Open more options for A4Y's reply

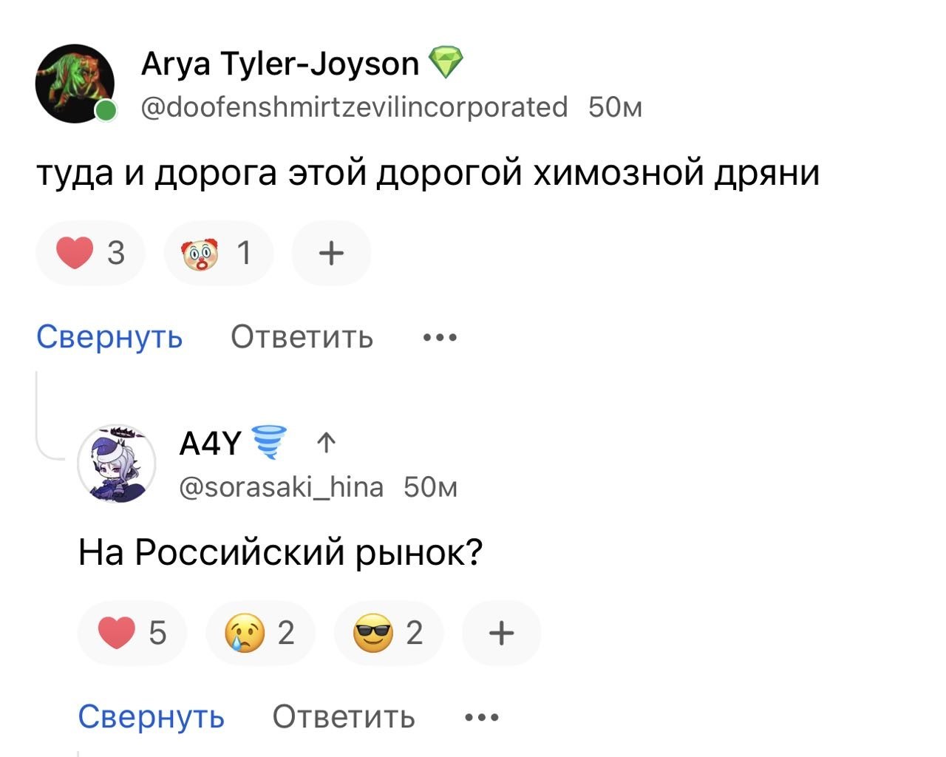(x=482, y=717)
